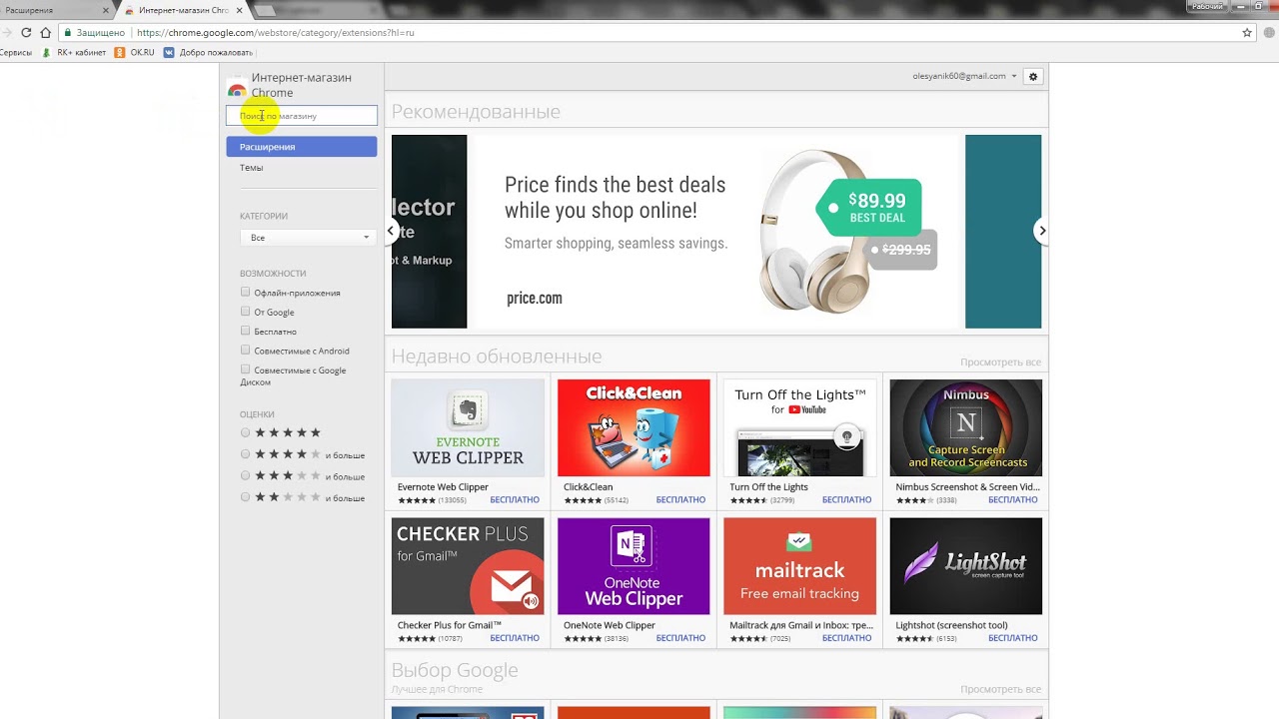Focus the Поиск по магазину search field

click(x=301, y=116)
